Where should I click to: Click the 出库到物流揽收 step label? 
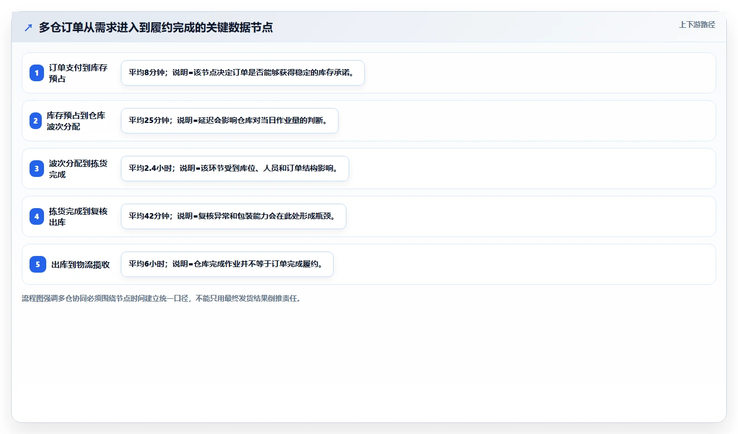coord(80,265)
